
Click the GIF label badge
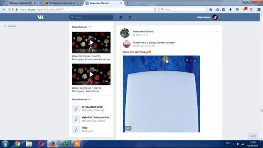point(128,128)
